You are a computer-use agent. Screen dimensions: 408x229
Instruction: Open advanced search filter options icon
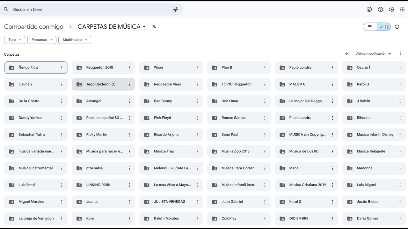click(x=176, y=10)
